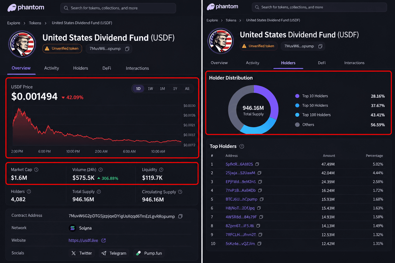Click the Market Cap info icon
The width and height of the screenshot is (395, 263).
tap(36, 170)
